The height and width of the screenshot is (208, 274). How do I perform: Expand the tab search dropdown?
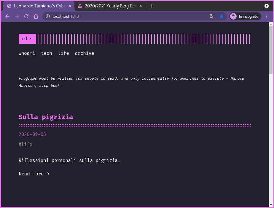[x=267, y=6]
